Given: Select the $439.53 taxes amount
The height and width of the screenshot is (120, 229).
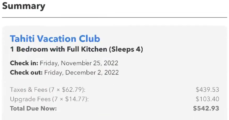Looking at the screenshot, I should [207, 90].
